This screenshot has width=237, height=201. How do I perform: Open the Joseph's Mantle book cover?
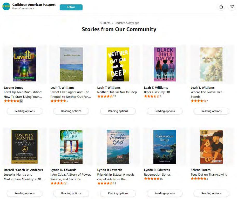[x=24, y=147]
